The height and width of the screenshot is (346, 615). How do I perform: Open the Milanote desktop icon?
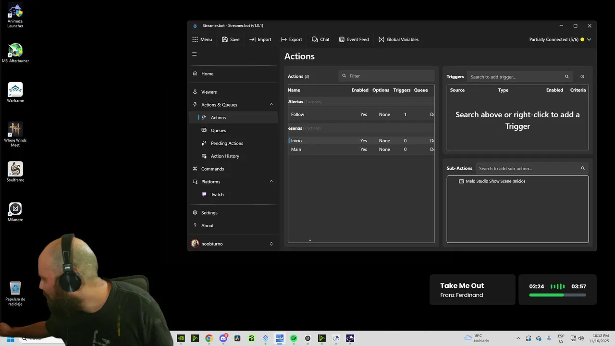[15, 211]
